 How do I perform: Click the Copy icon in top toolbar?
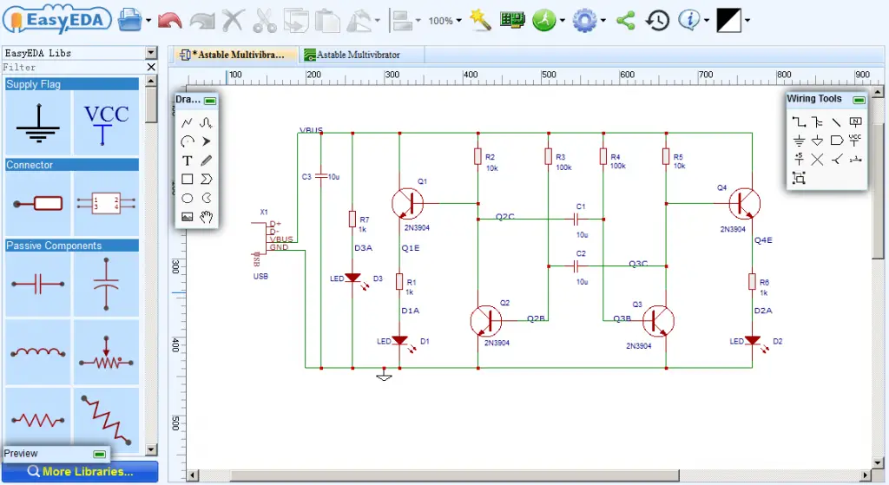coord(296,21)
